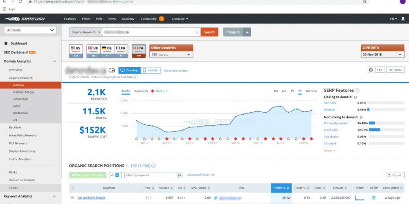
Task: Click info icon beside Organic Search Positions heading
Action: coord(154,166)
